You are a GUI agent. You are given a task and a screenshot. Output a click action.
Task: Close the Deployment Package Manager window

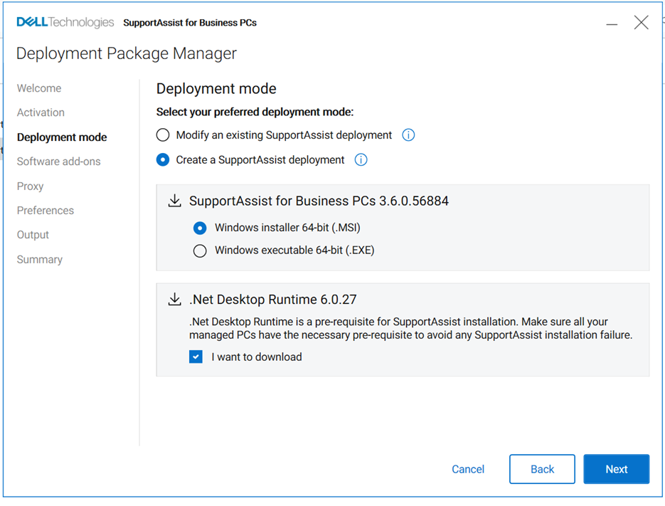click(x=641, y=23)
